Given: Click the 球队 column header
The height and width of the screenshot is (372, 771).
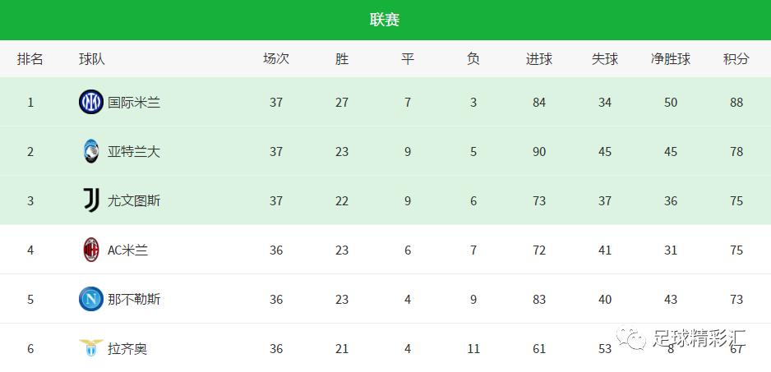Looking at the screenshot, I should [x=92, y=59].
